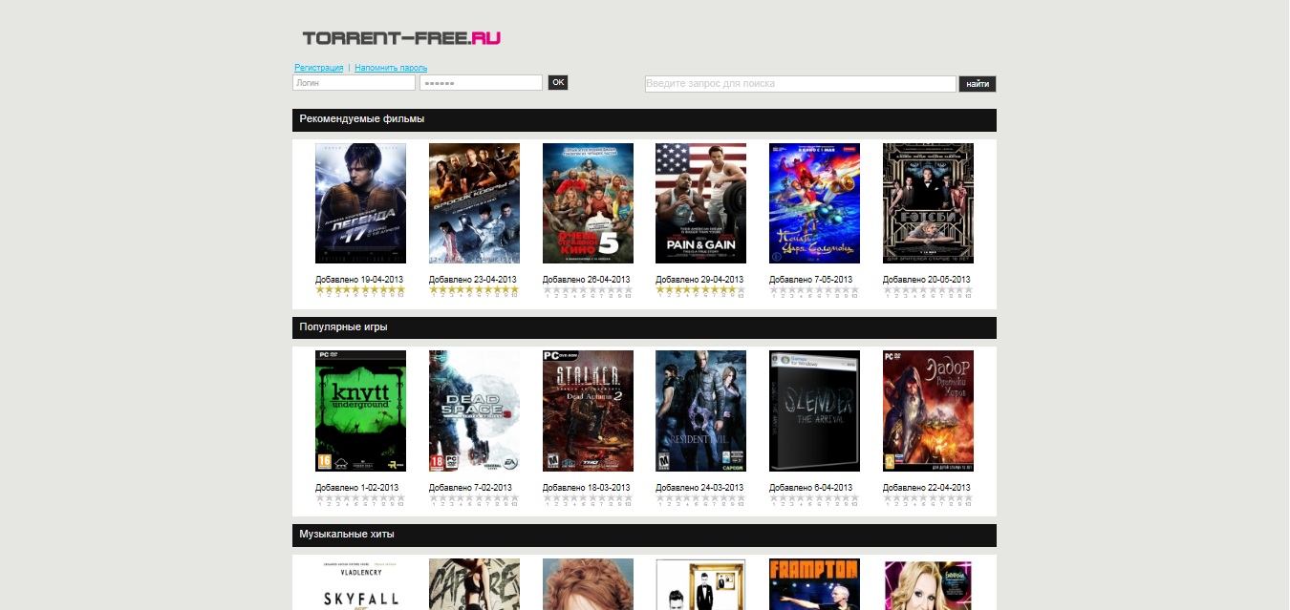Click the Добавлено 1-02-2013 caption
The height and width of the screenshot is (610, 1290).
point(357,488)
